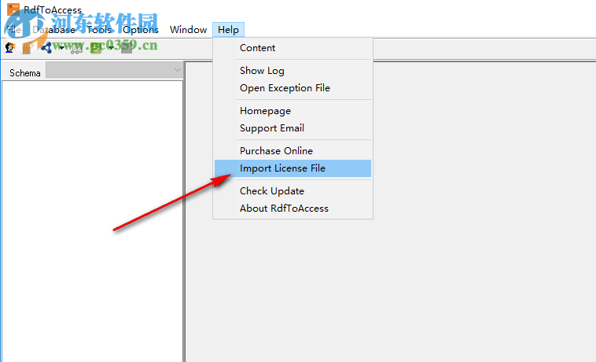Viewport: 596px width, 362px height.
Task: Click the gray square toolbar icon
Action: point(127,47)
